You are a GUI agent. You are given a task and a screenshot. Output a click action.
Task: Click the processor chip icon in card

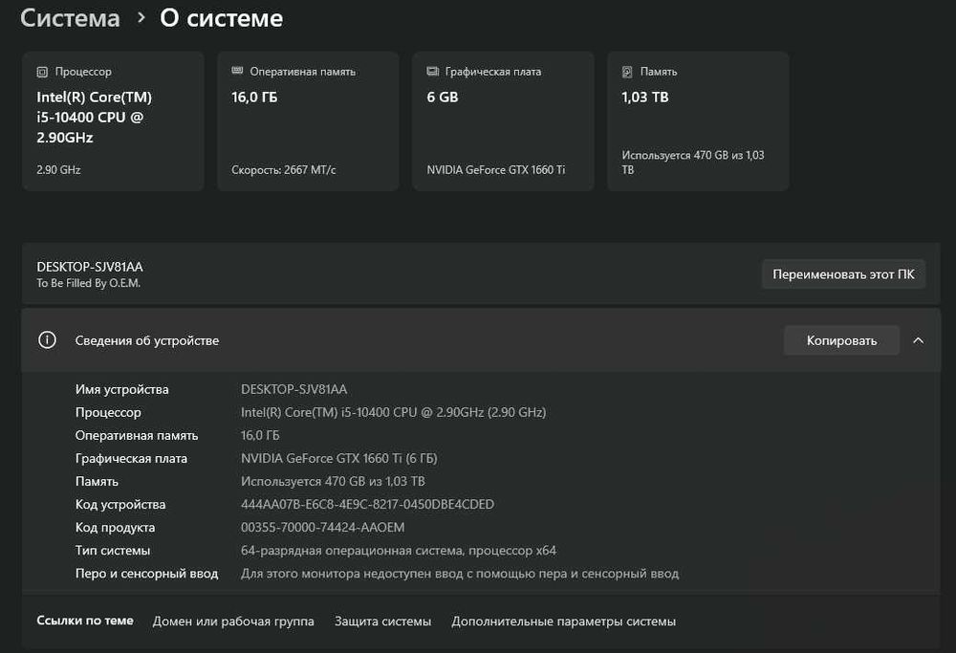(x=42, y=72)
